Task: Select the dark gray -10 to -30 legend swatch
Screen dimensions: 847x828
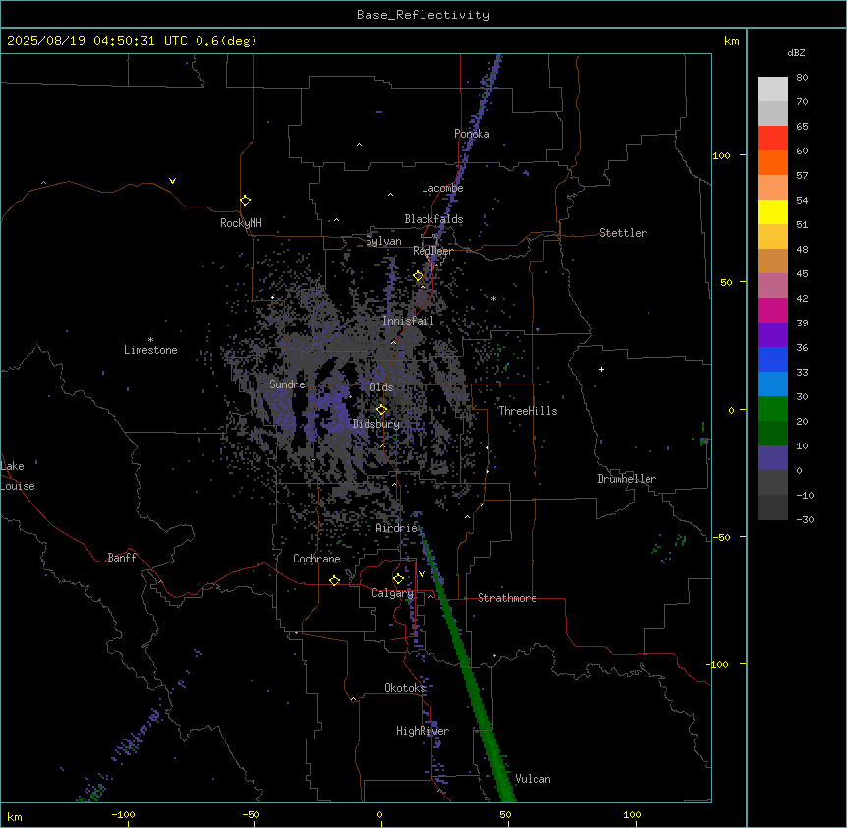Action: tap(772, 507)
